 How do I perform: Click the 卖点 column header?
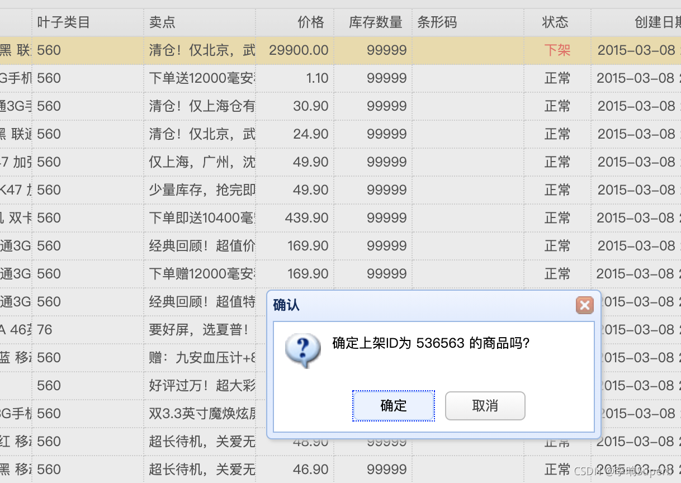pyautogui.click(x=162, y=22)
